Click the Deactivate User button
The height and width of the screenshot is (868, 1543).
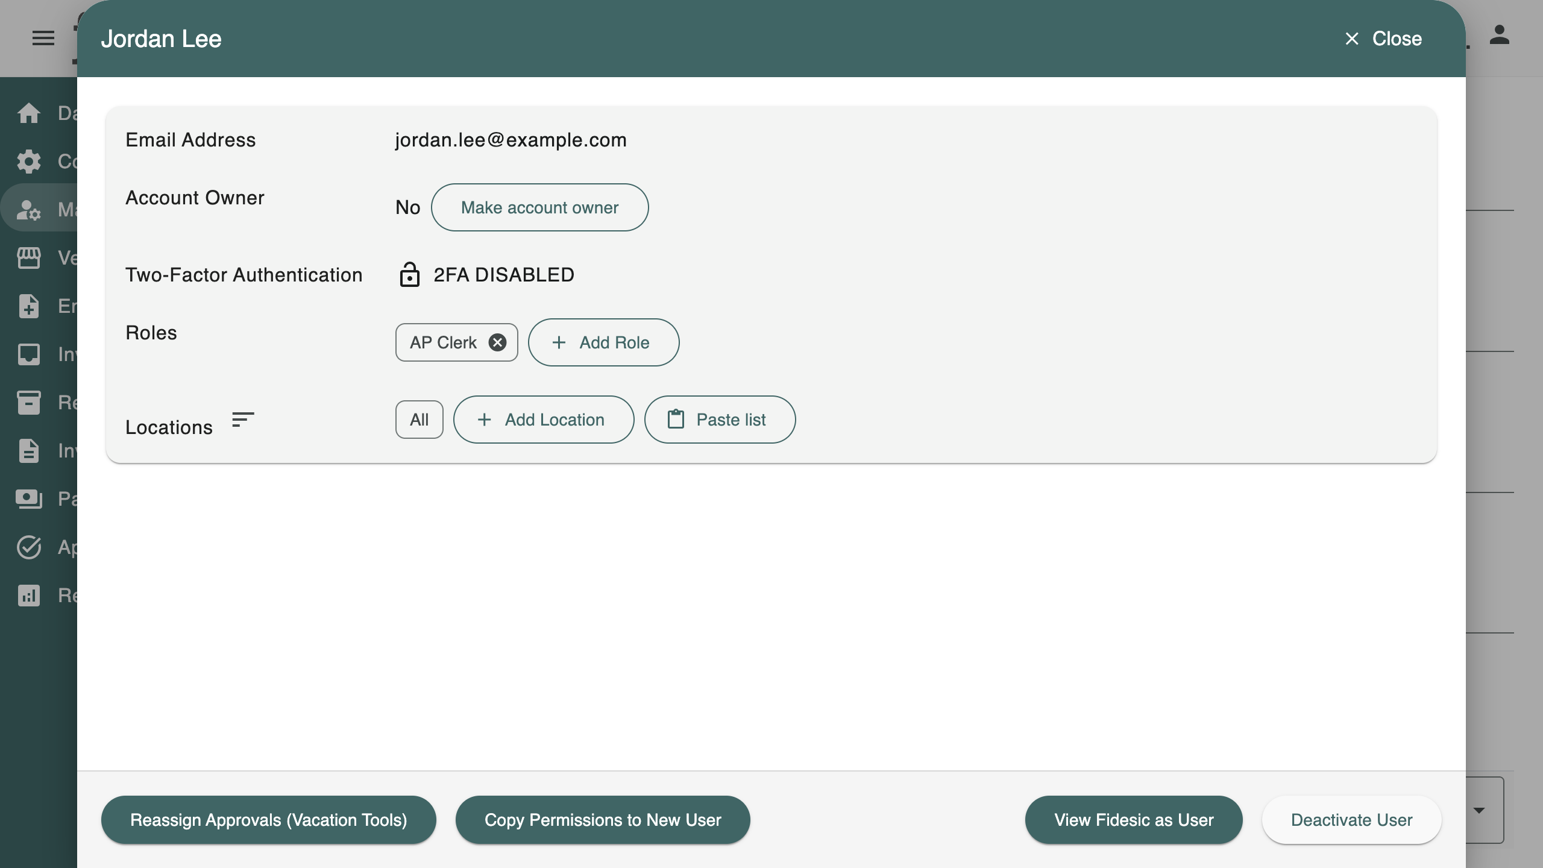pyautogui.click(x=1351, y=820)
